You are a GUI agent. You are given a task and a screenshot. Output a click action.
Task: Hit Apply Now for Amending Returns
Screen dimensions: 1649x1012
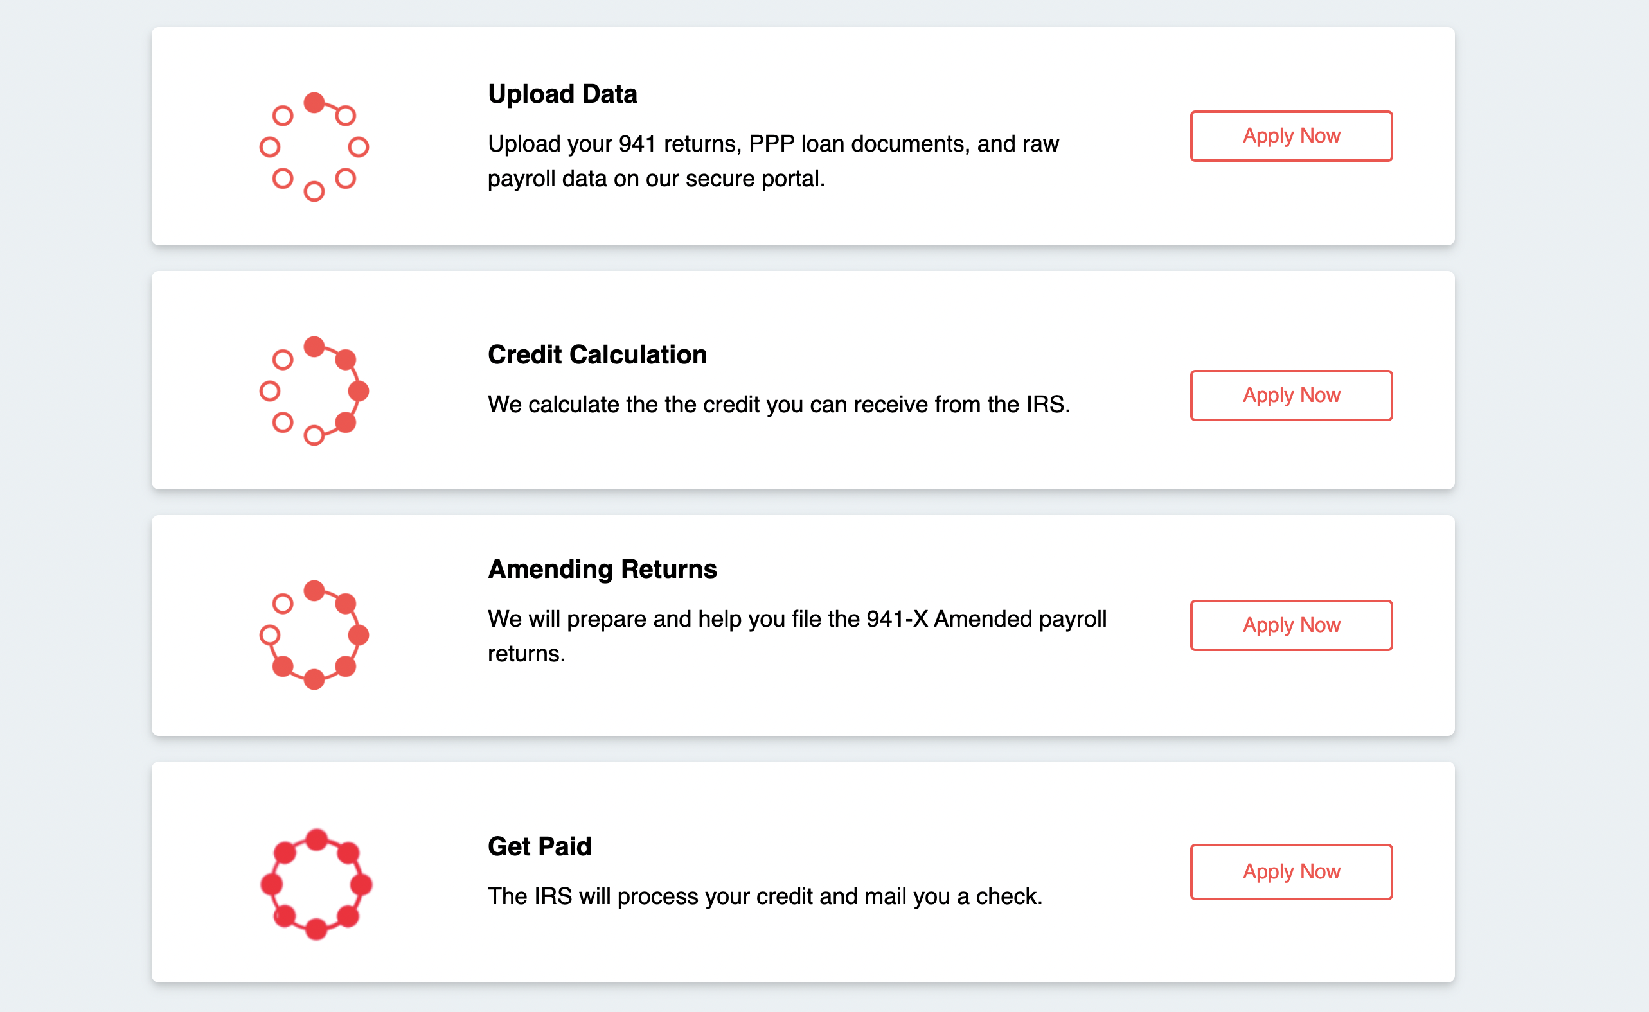[1290, 625]
